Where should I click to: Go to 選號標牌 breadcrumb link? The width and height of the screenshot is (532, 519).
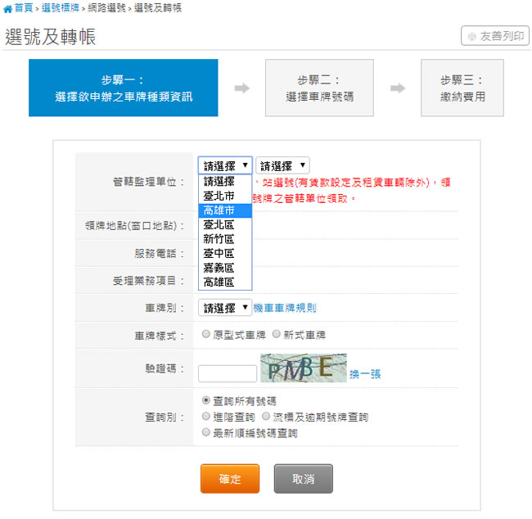point(60,8)
